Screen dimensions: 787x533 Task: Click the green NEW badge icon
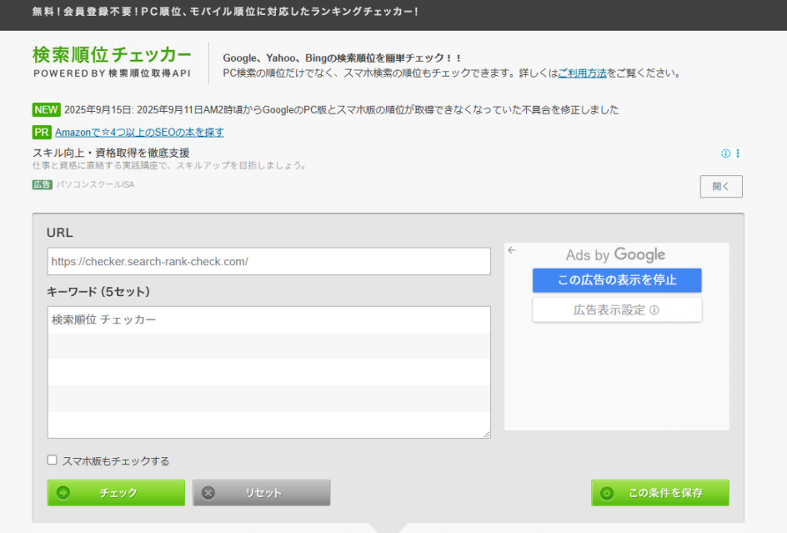tap(46, 110)
